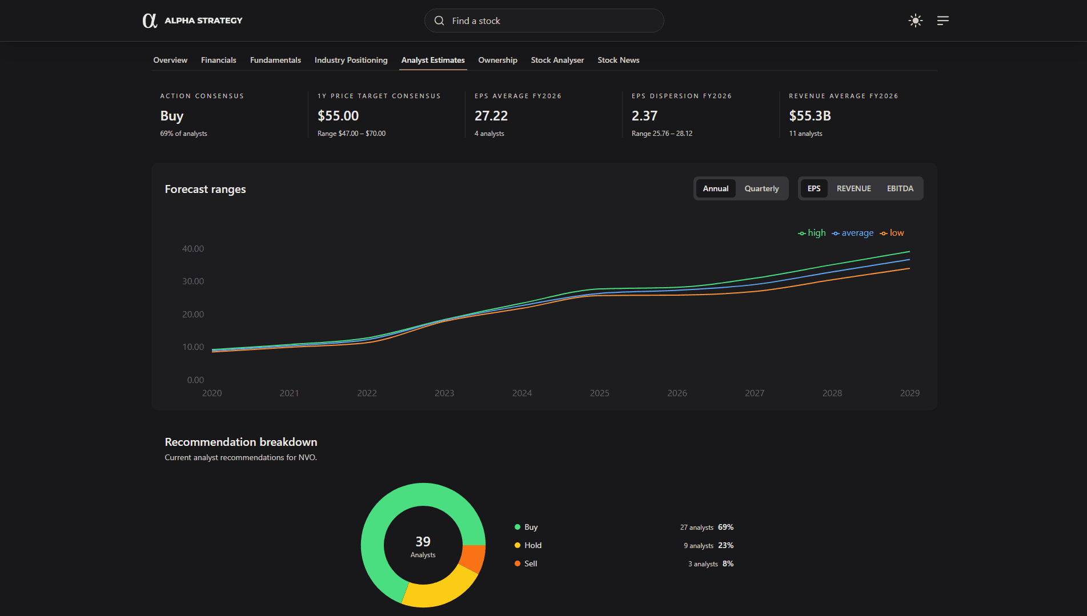Open the Ownership tab
The height and width of the screenshot is (616, 1087).
[497, 60]
